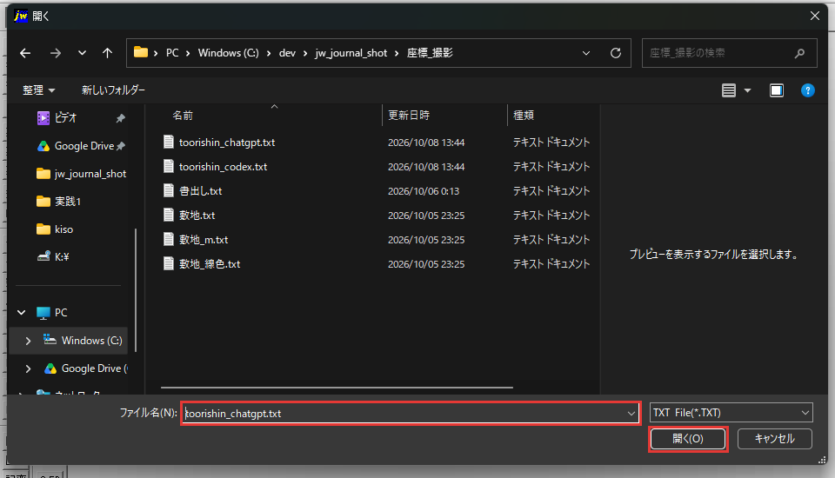Collapse the PC tree node

[21, 313]
